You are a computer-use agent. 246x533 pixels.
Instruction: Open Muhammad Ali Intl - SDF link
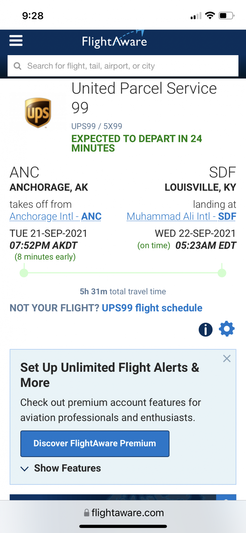click(181, 216)
